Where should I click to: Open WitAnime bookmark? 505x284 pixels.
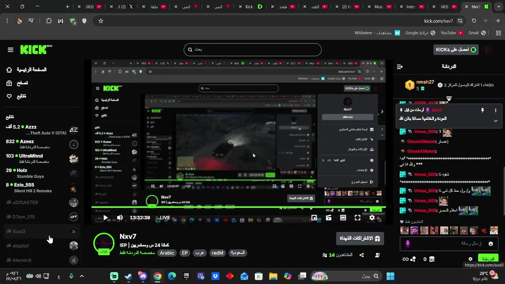click(377, 33)
